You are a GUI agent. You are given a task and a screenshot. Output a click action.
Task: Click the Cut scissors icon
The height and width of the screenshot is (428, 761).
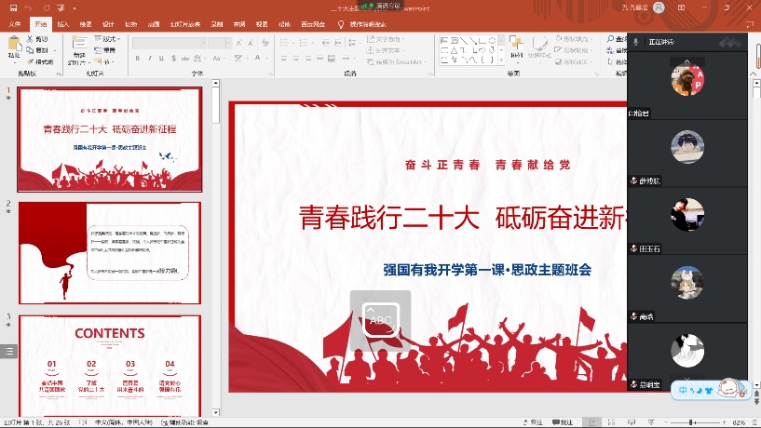[x=40, y=39]
